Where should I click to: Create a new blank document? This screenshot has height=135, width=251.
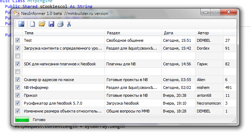(32, 24)
